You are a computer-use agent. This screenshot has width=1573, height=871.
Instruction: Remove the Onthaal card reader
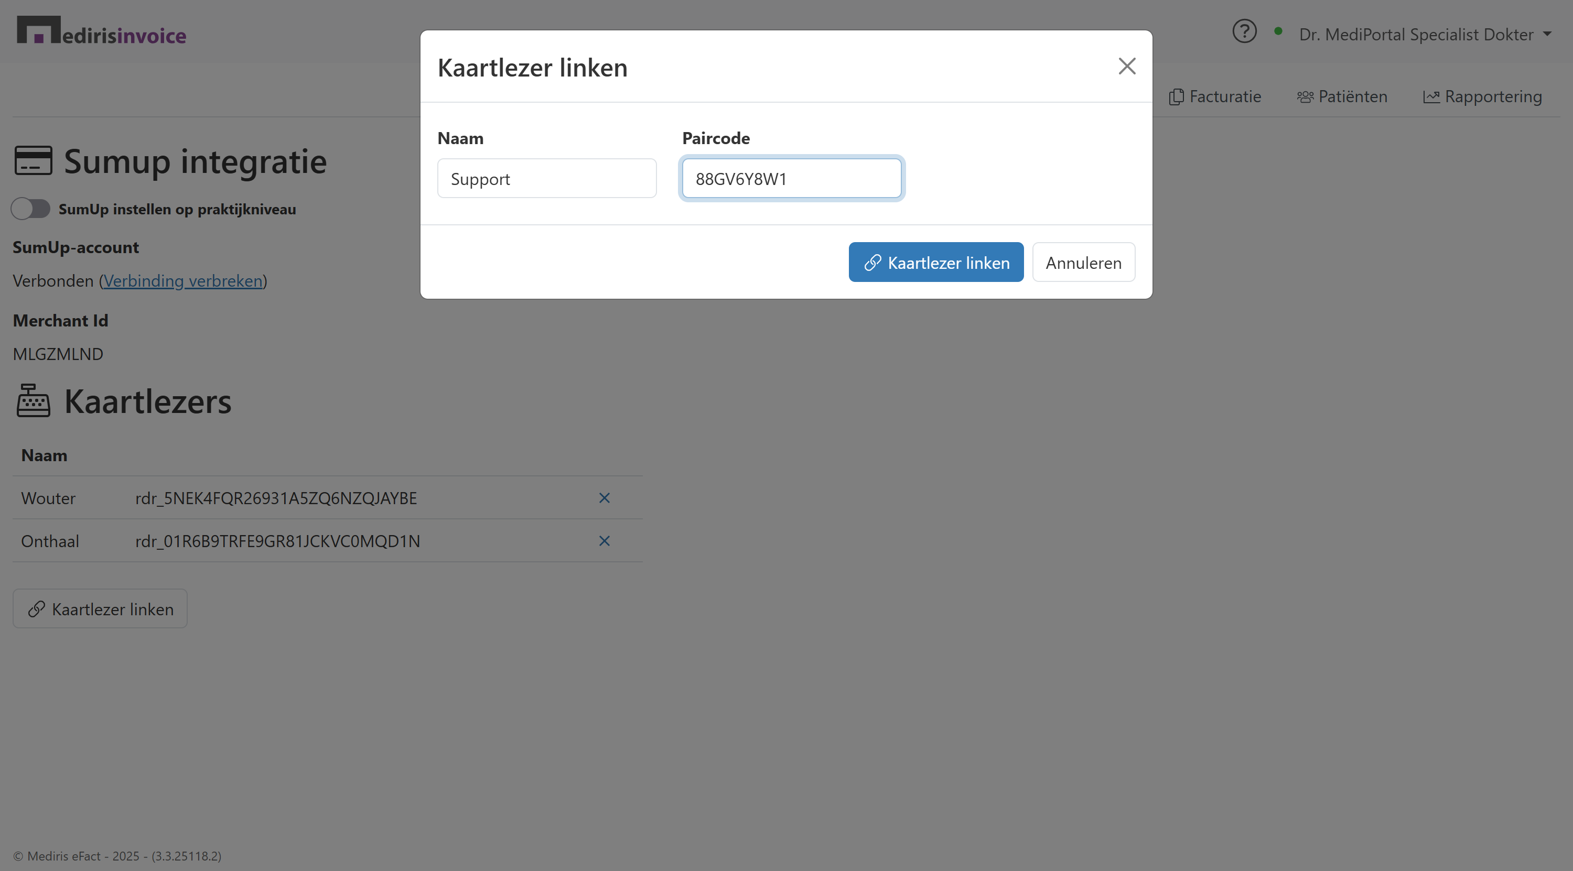pos(604,541)
